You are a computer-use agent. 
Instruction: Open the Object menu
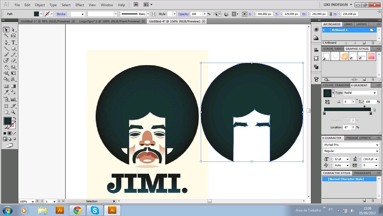pos(40,5)
